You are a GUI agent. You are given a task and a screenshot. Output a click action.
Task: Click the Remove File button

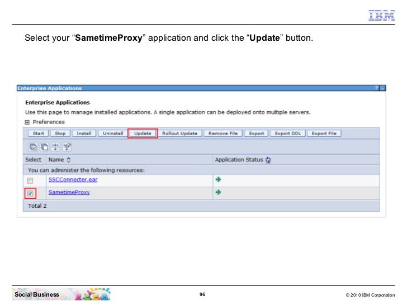pos(223,134)
